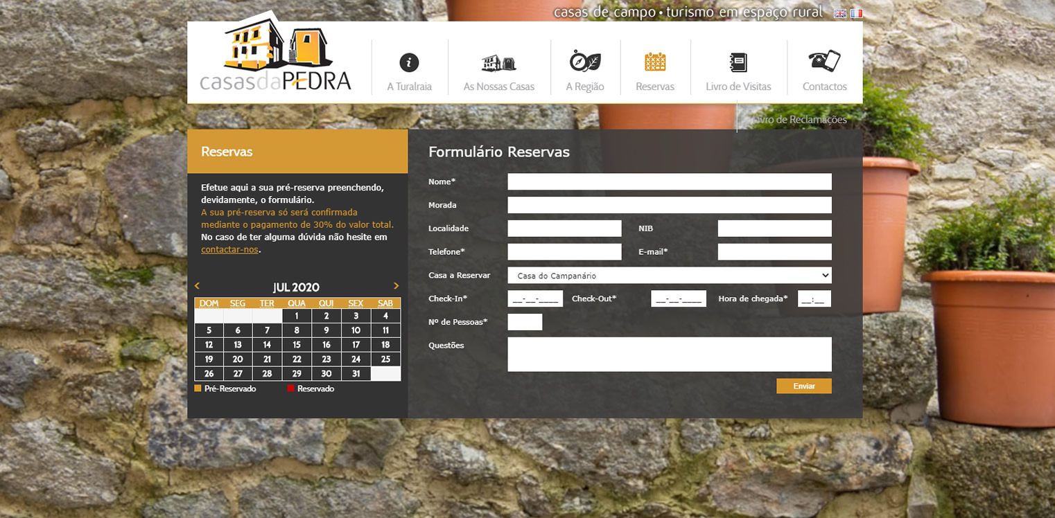Select day 23 in July calendar
This screenshot has height=518, width=1055.
[326, 359]
